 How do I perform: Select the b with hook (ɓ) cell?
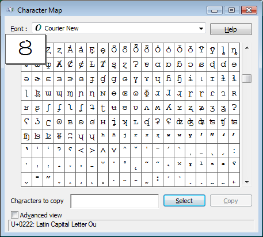point(180,64)
